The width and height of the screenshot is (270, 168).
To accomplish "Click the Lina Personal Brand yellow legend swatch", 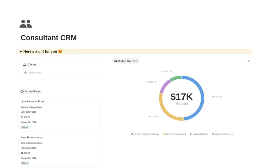I will pyautogui.click(x=164, y=134).
